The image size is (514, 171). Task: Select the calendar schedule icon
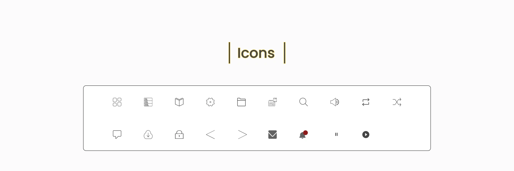[273, 102]
